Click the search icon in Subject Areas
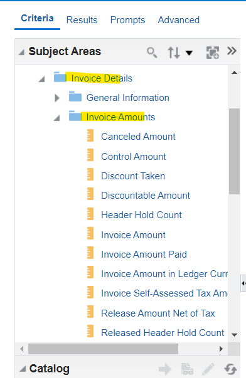 click(152, 52)
